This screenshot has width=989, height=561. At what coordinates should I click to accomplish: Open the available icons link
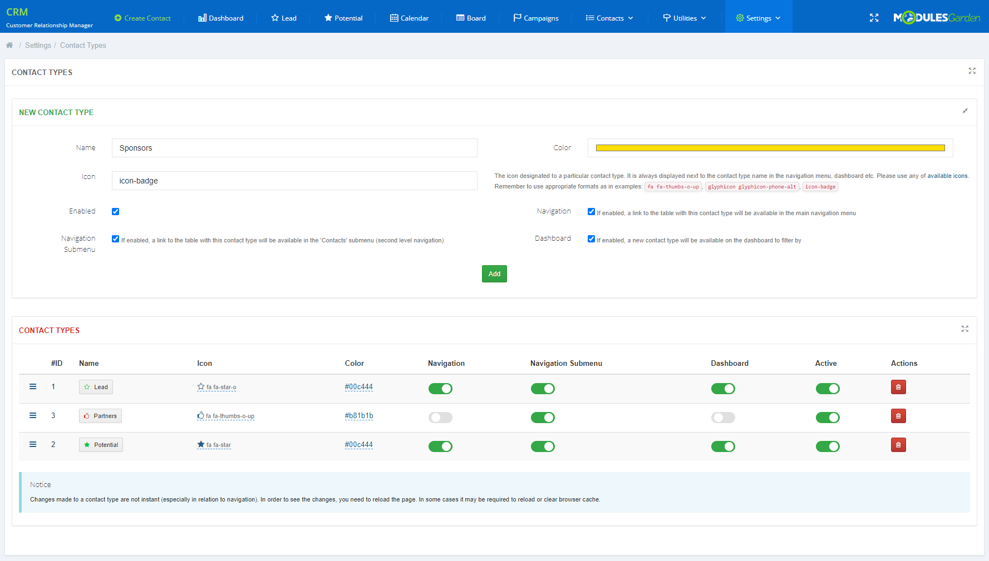pyautogui.click(x=948, y=176)
